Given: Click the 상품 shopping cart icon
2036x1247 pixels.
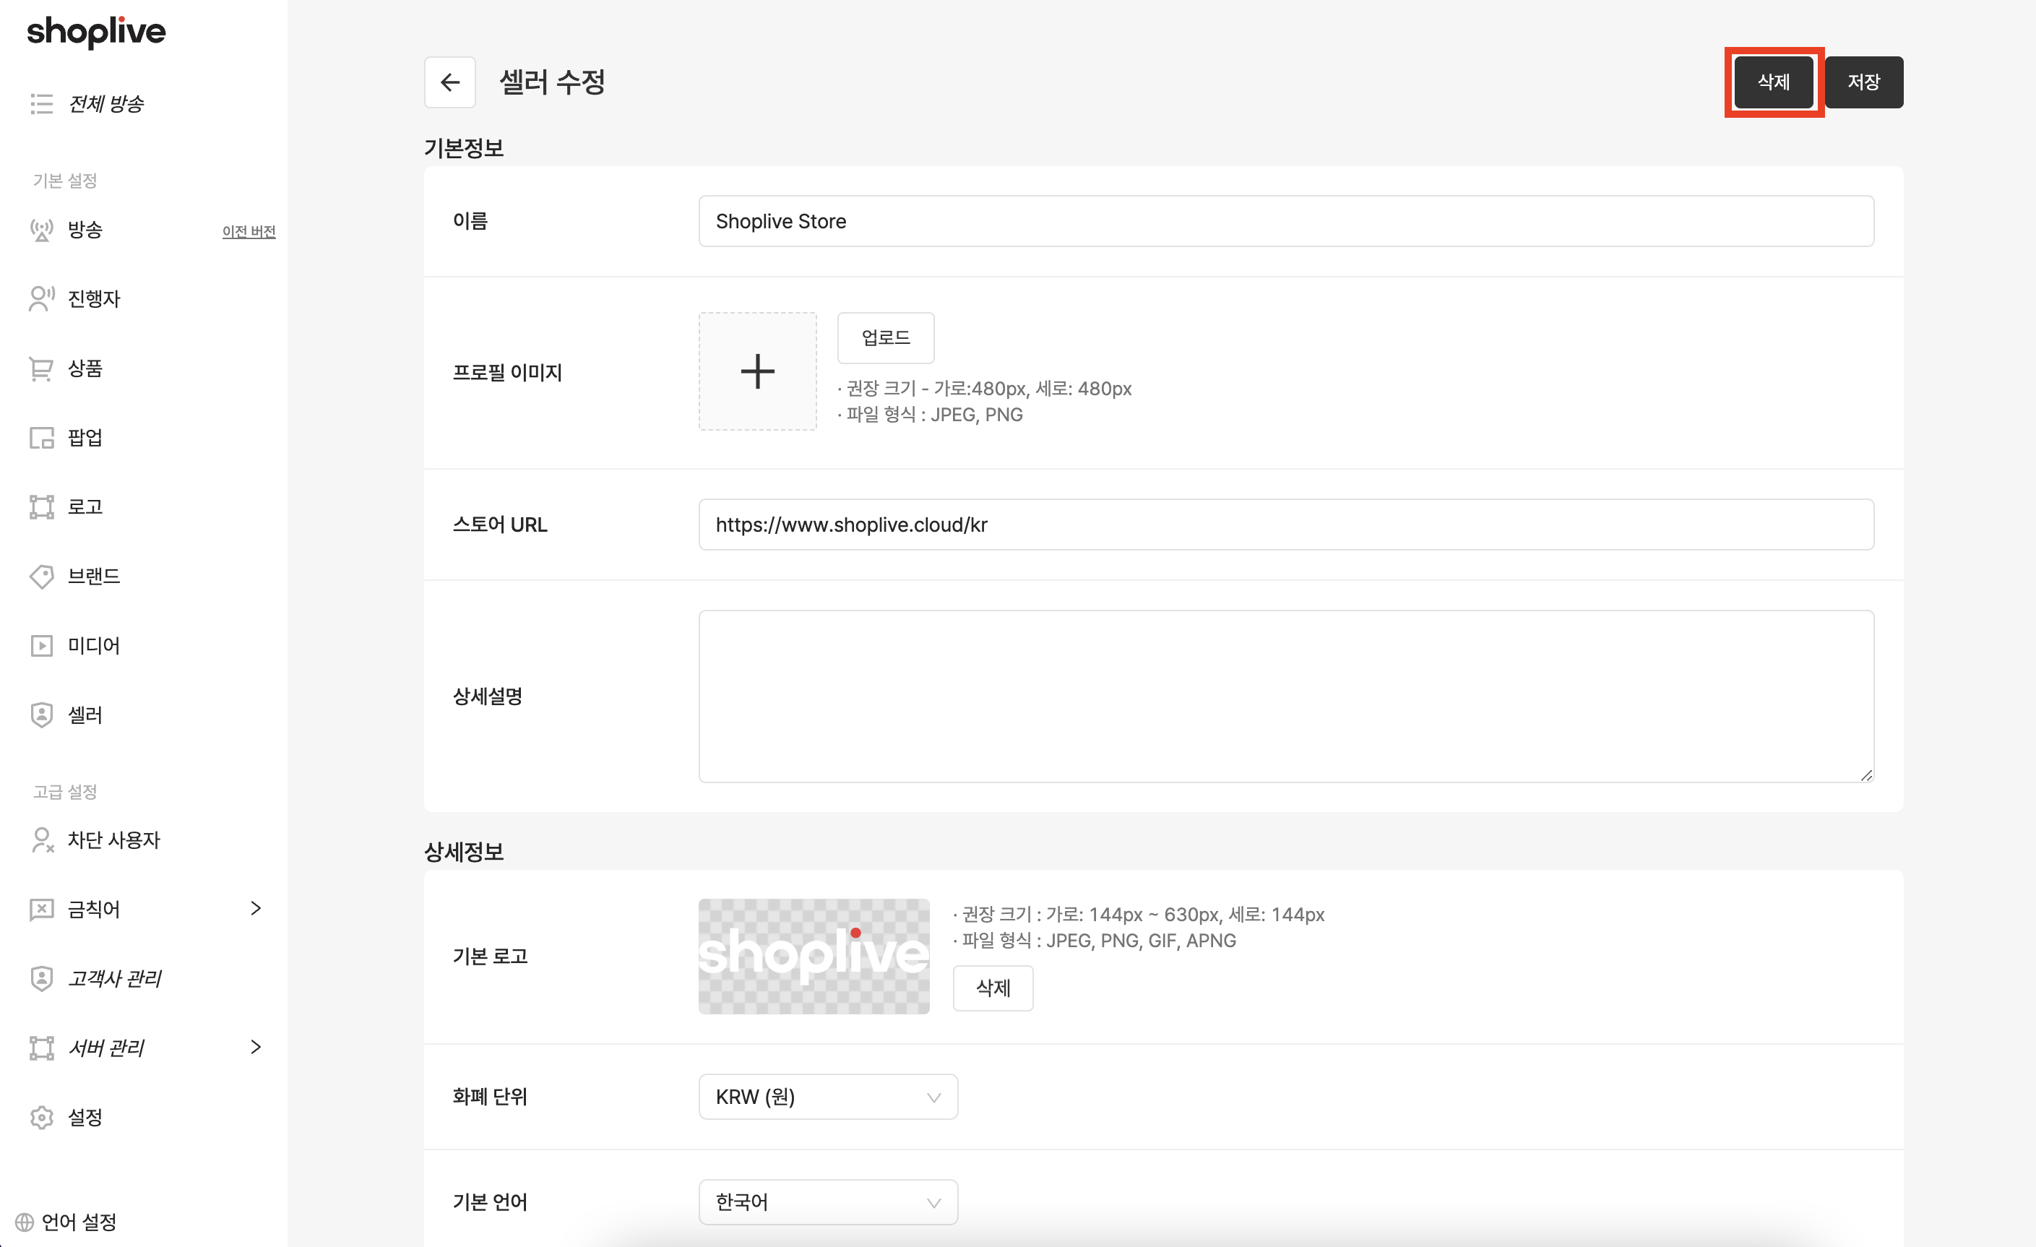Looking at the screenshot, I should point(41,368).
